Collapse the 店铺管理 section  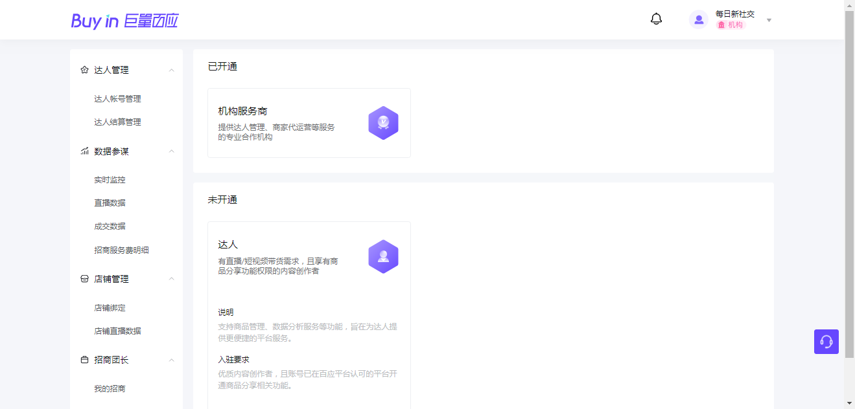pyautogui.click(x=171, y=279)
